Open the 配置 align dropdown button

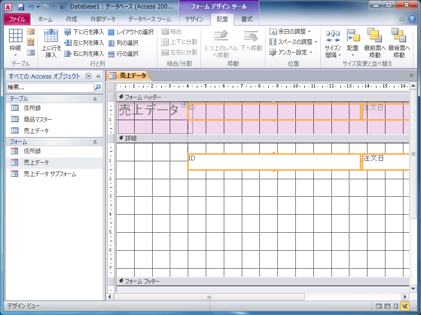[x=353, y=43]
